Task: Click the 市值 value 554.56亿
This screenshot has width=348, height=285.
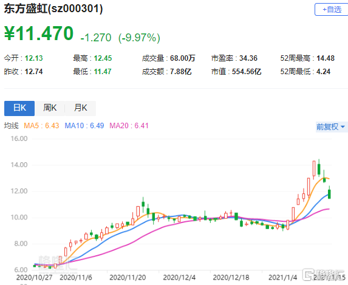Action: (247, 72)
